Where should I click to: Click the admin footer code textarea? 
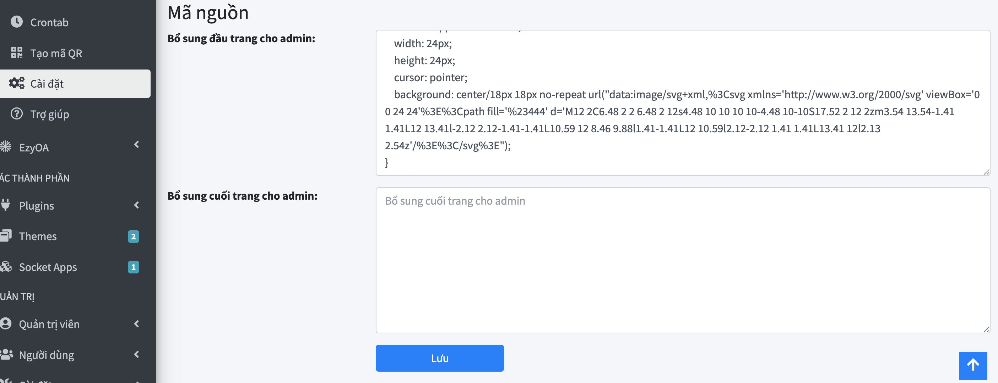683,260
